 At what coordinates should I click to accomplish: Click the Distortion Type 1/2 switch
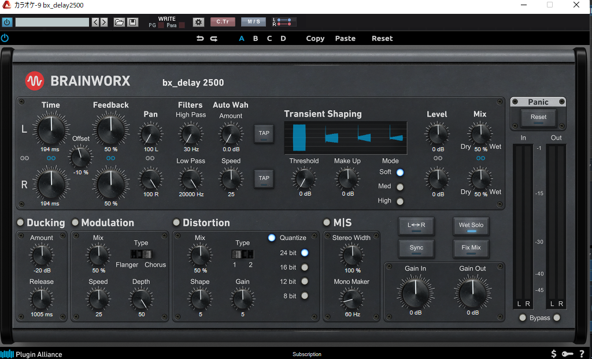pyautogui.click(x=243, y=254)
